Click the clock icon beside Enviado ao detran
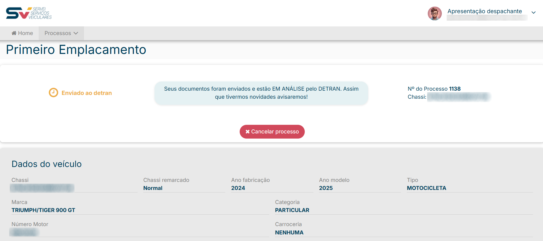The width and height of the screenshot is (543, 241). point(53,93)
